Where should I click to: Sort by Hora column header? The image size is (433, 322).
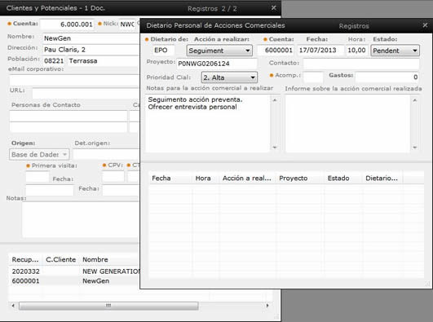[205, 179]
